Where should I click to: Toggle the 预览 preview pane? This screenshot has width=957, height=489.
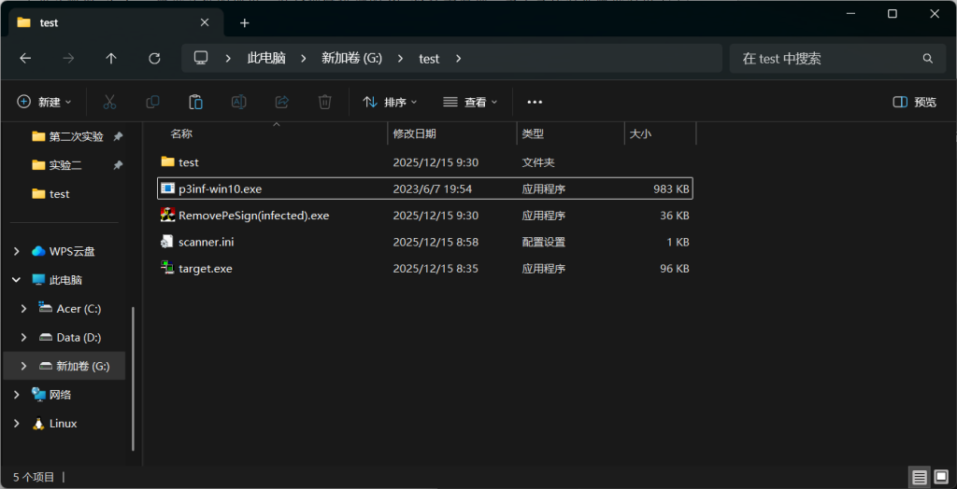coord(914,102)
